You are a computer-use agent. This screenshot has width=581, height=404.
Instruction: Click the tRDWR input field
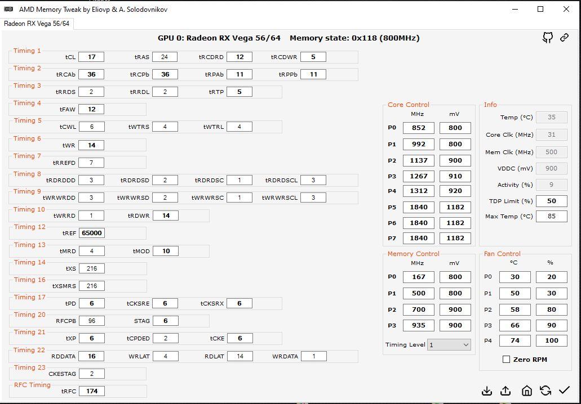tap(166, 216)
